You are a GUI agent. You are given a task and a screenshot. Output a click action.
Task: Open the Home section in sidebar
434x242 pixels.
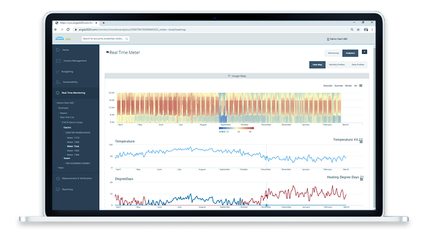click(66, 50)
